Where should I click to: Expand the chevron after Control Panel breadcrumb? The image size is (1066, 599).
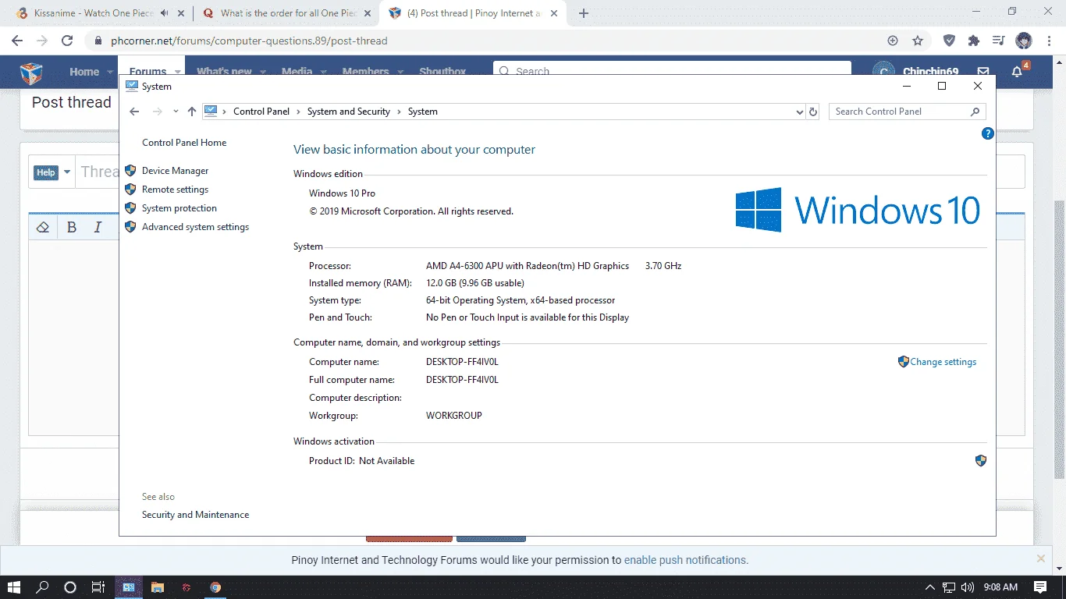click(298, 112)
